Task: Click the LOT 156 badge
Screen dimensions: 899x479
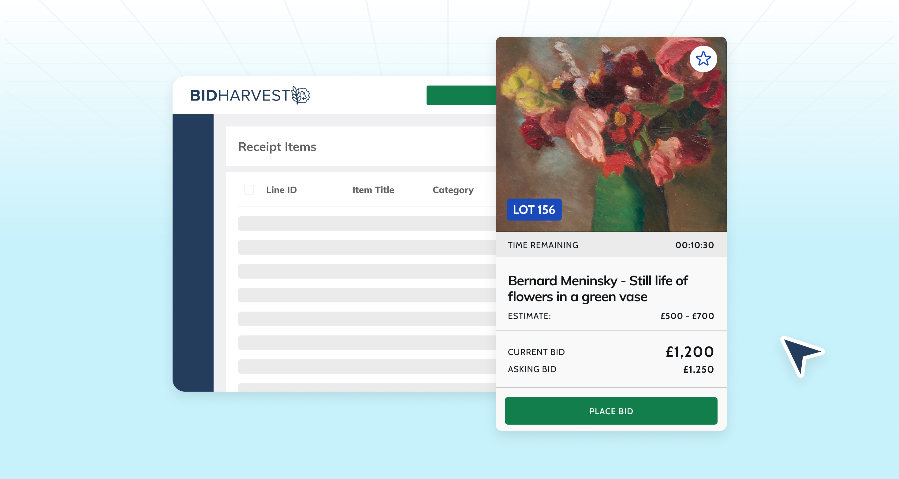Action: 534,210
